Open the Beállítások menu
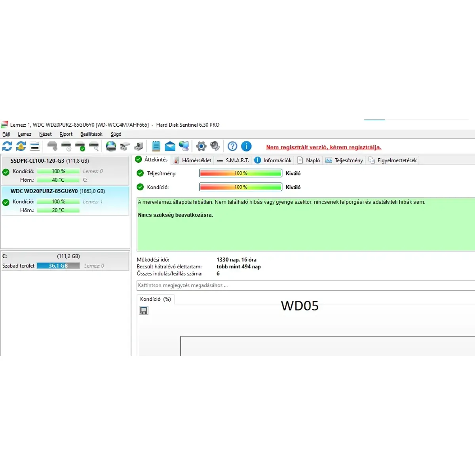Image resolution: width=475 pixels, height=475 pixels. tap(91, 134)
